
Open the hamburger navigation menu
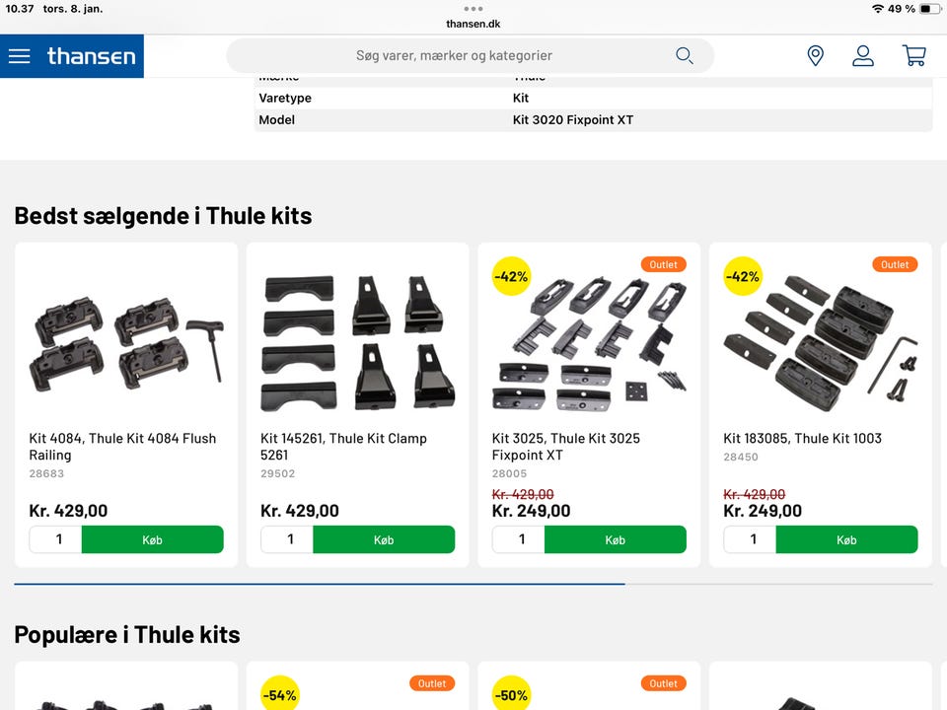[20, 56]
